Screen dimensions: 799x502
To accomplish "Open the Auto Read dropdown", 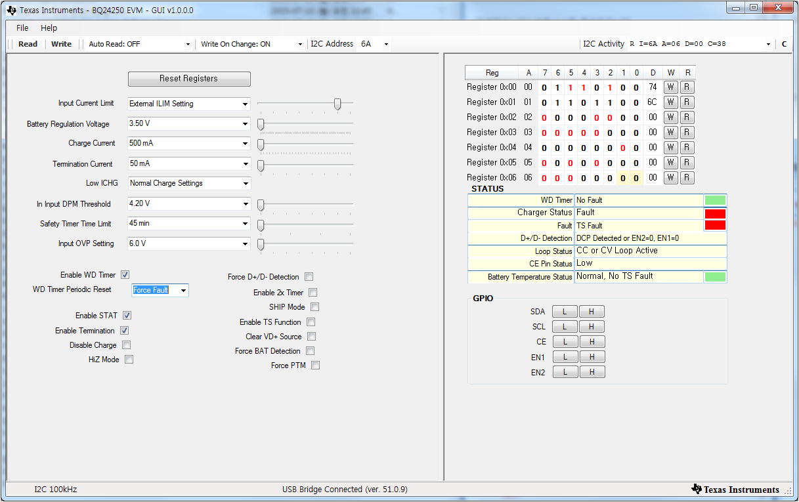I will tap(139, 44).
